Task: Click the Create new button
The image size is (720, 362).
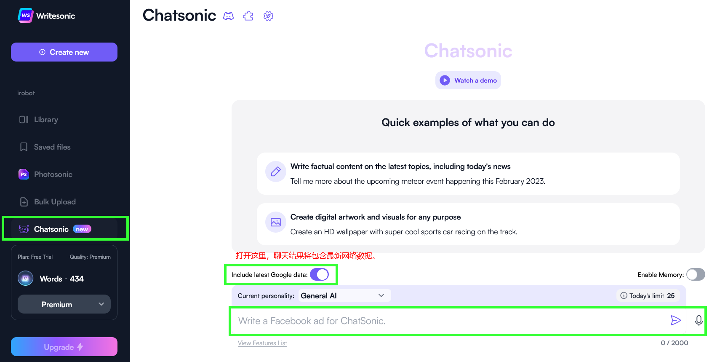Action: point(64,52)
